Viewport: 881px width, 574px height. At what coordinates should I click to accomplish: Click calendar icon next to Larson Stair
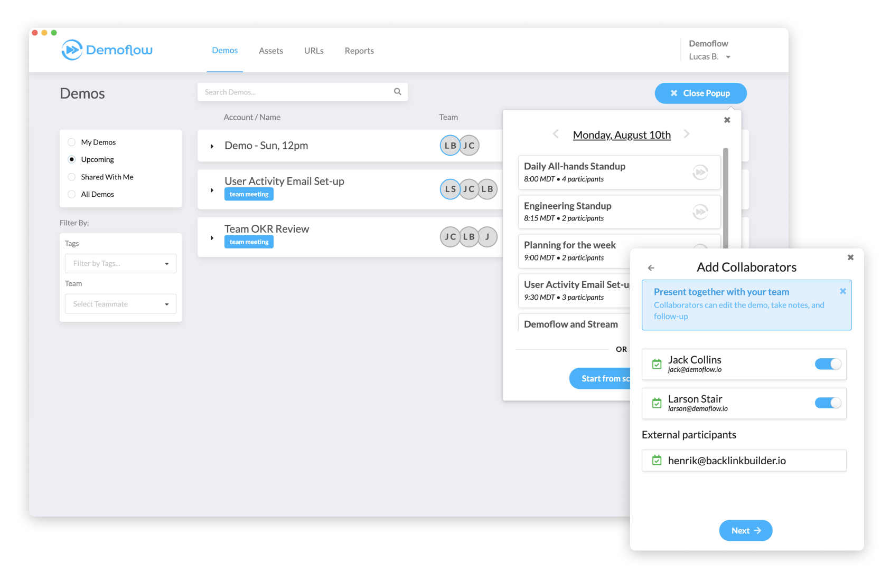click(x=657, y=403)
